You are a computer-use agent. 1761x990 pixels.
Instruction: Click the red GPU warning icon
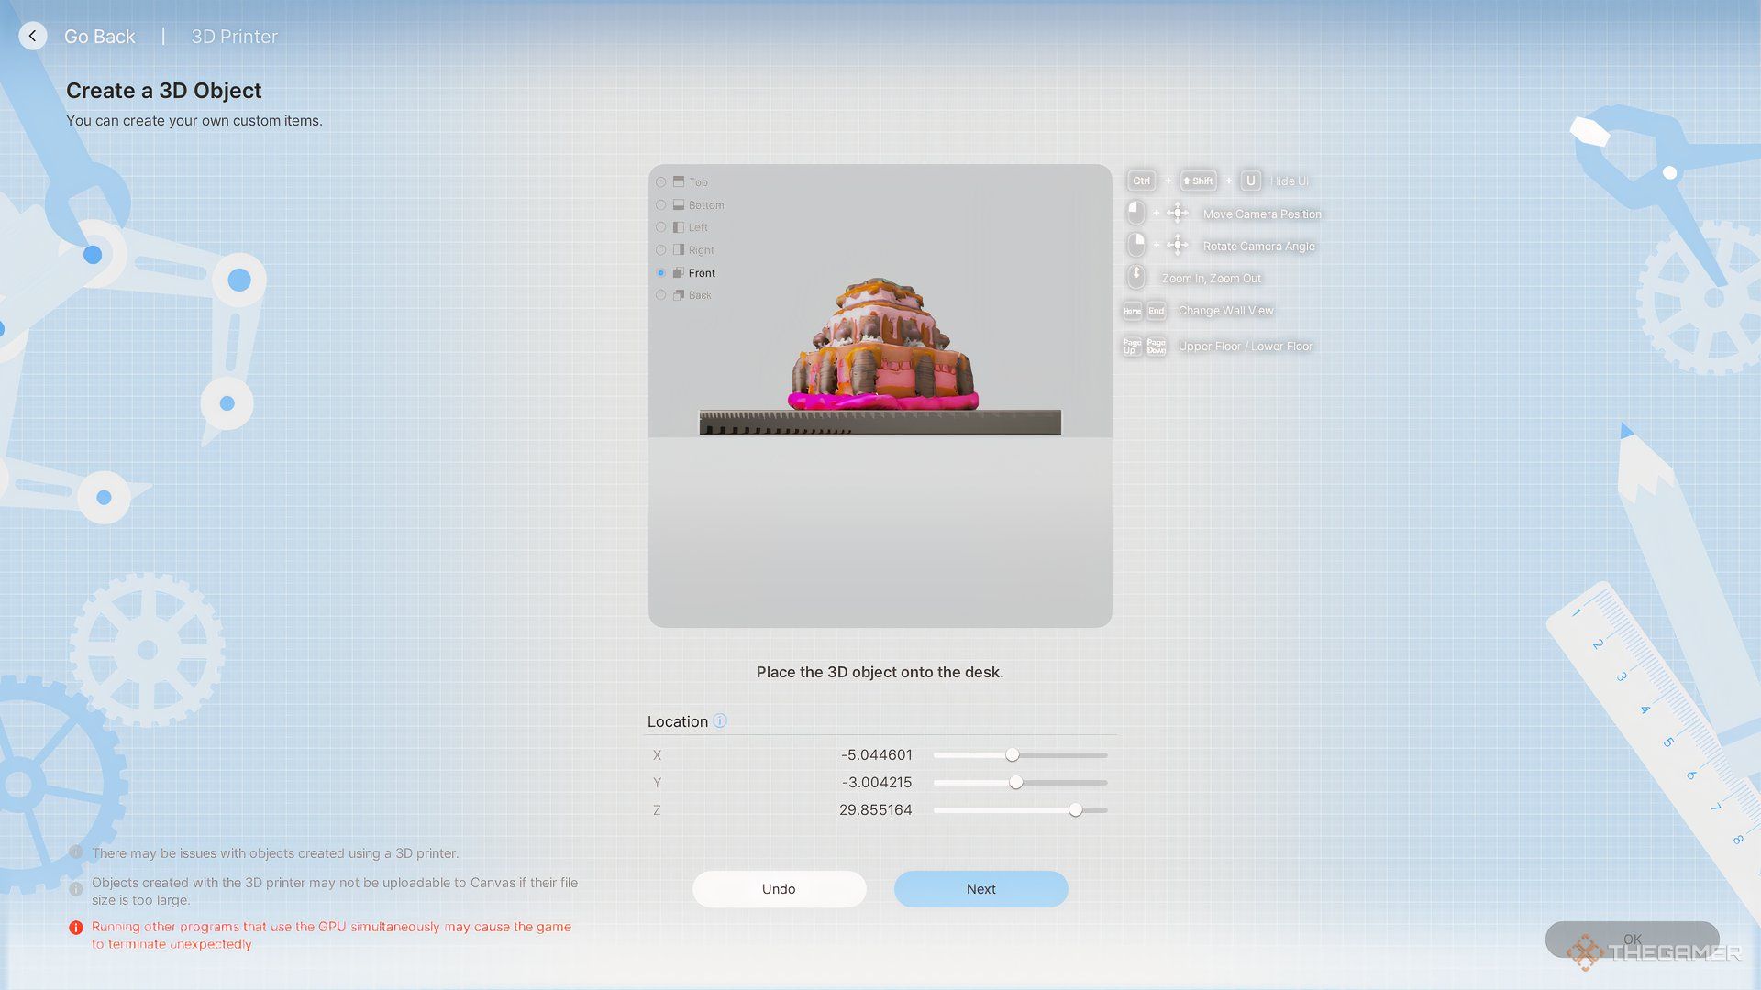pos(76,928)
